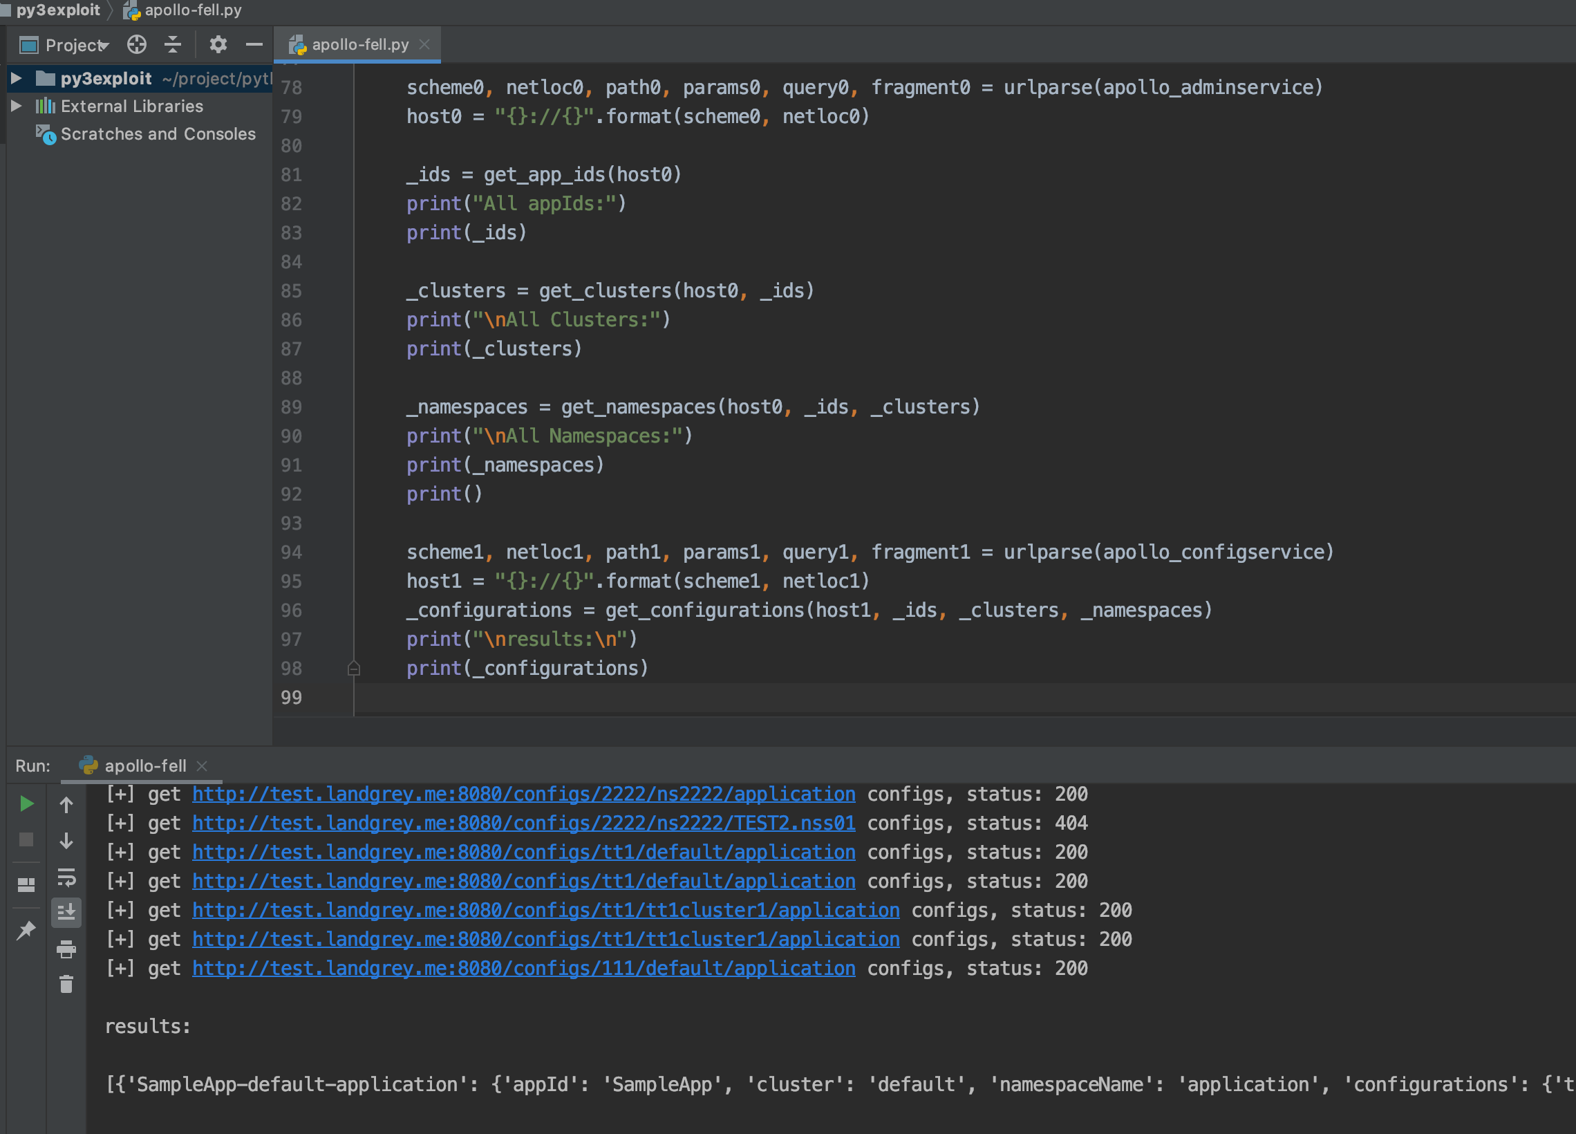Go down the stack trace with down arrow

pyautogui.click(x=66, y=841)
